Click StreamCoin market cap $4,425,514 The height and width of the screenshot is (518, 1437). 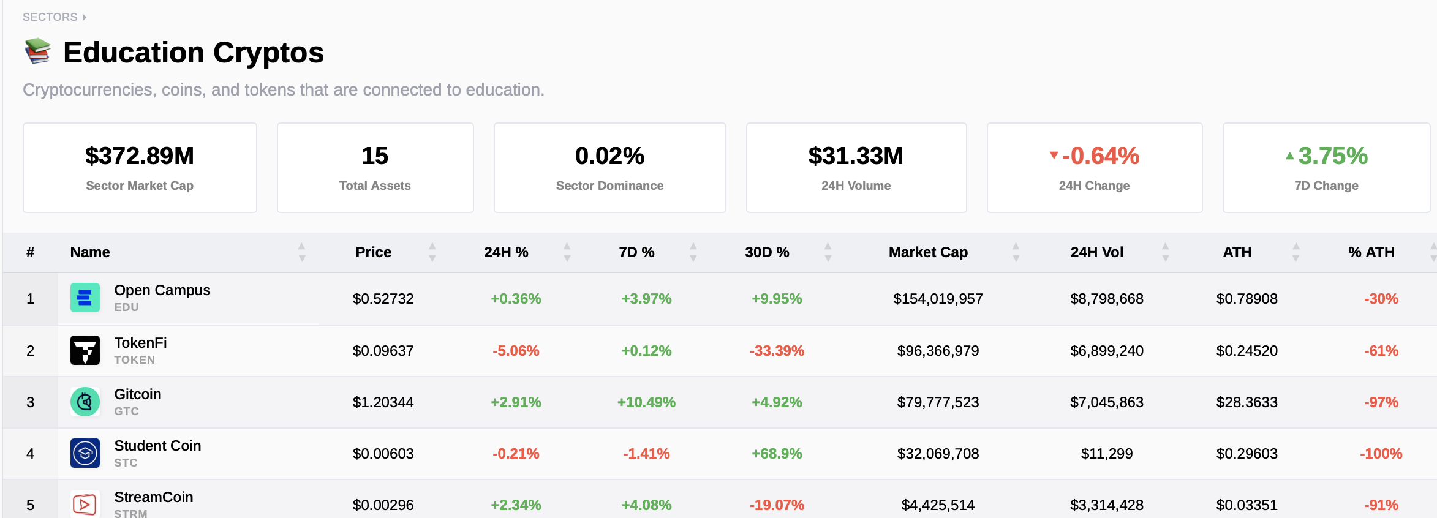pyautogui.click(x=938, y=505)
